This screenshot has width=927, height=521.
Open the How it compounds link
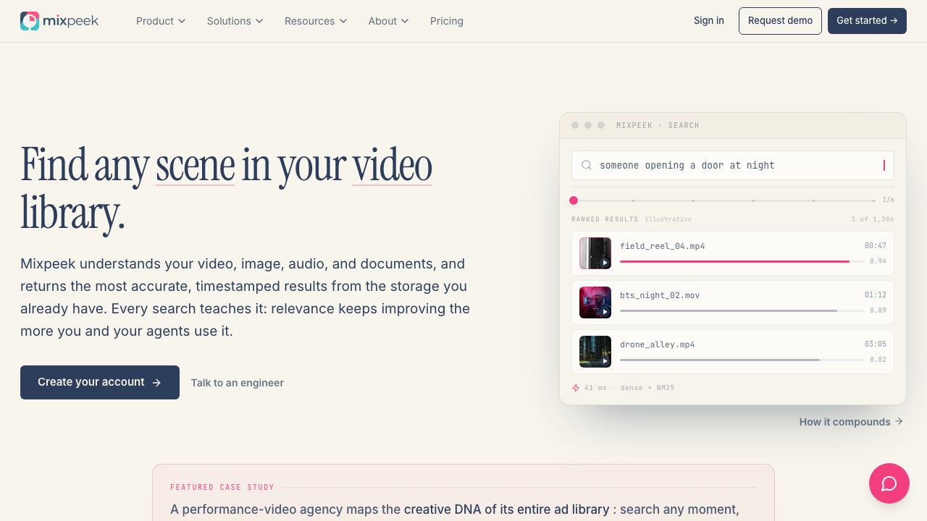coord(851,422)
